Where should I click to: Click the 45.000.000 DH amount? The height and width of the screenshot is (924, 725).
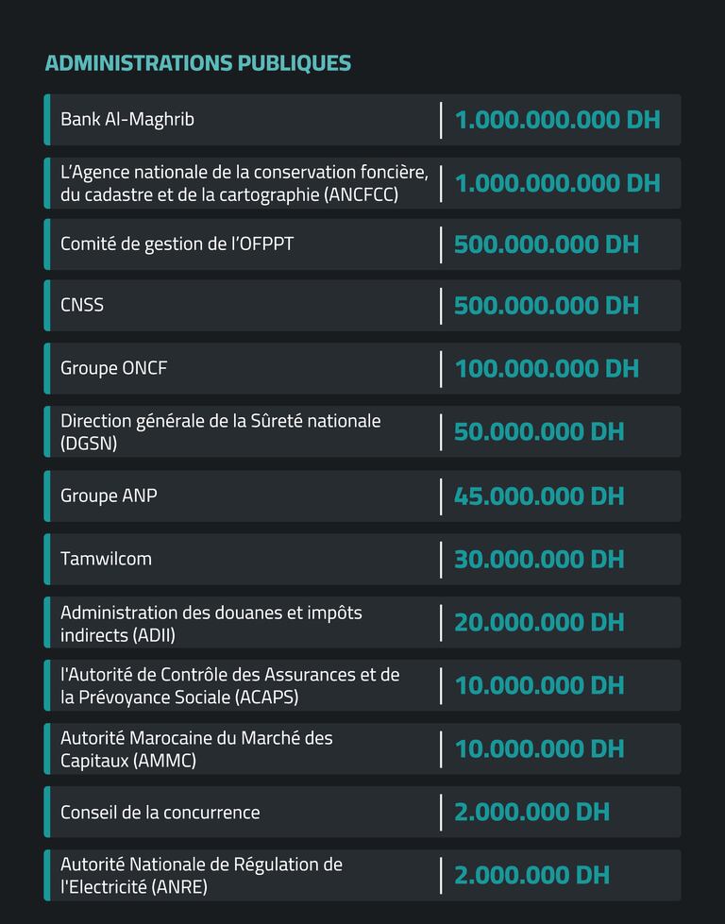(x=539, y=496)
